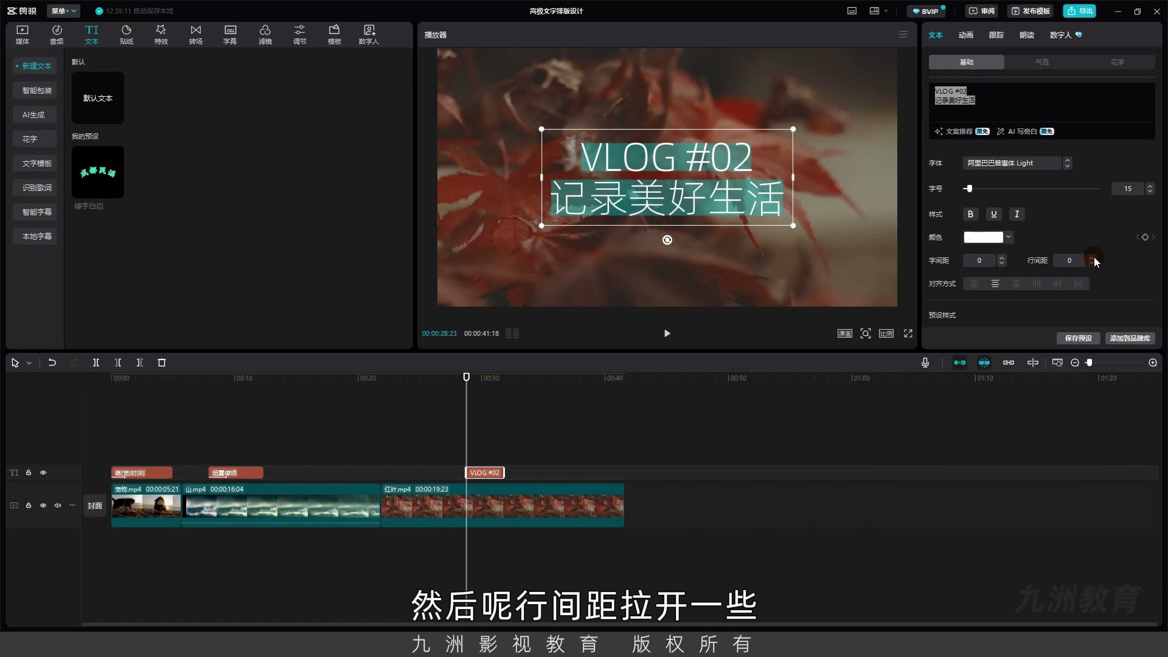Toggle Italic text style
Image resolution: width=1168 pixels, height=657 pixels.
[x=1017, y=214]
